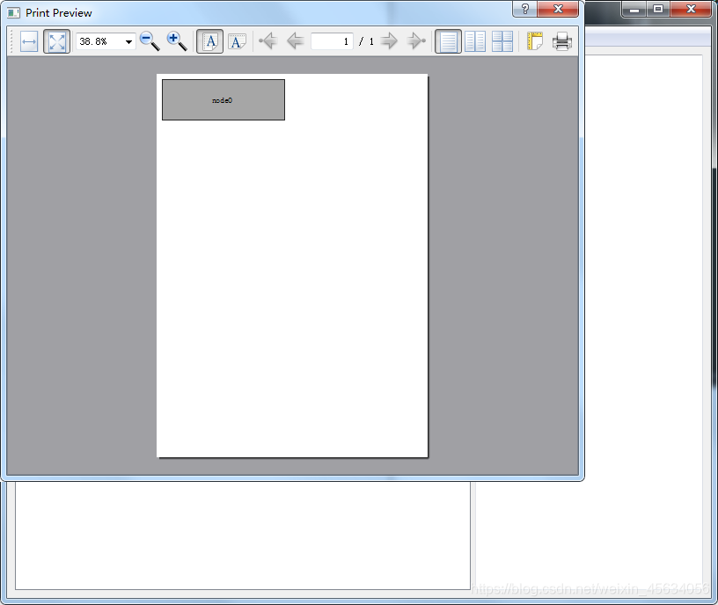
Task: Close the background main window
Action: (x=691, y=9)
